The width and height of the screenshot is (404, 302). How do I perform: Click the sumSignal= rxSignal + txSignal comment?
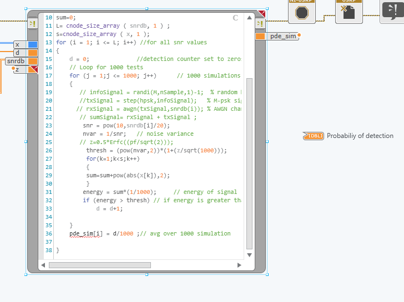pos(138,117)
